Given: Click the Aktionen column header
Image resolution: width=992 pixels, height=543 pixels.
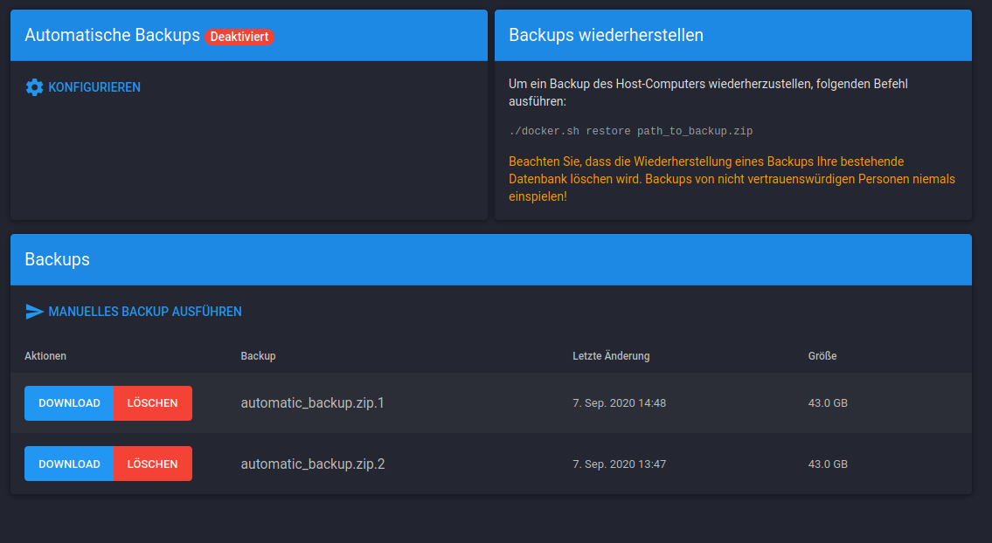Looking at the screenshot, I should tap(45, 356).
